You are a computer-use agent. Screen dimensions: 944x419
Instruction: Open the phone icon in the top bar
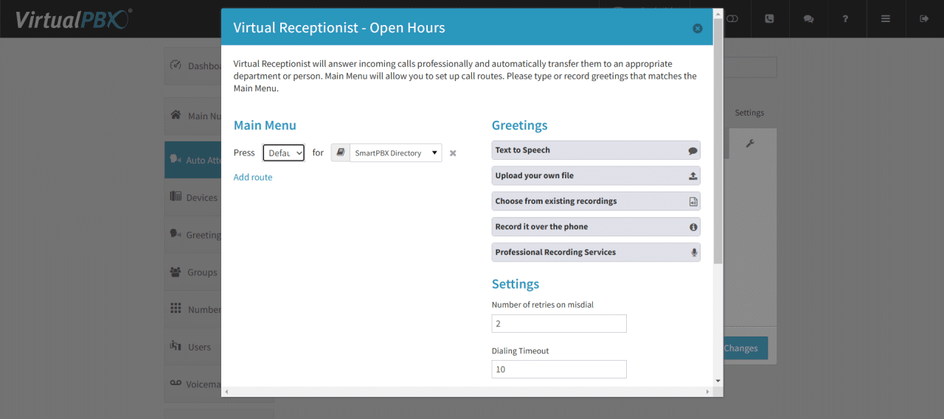coord(770,18)
